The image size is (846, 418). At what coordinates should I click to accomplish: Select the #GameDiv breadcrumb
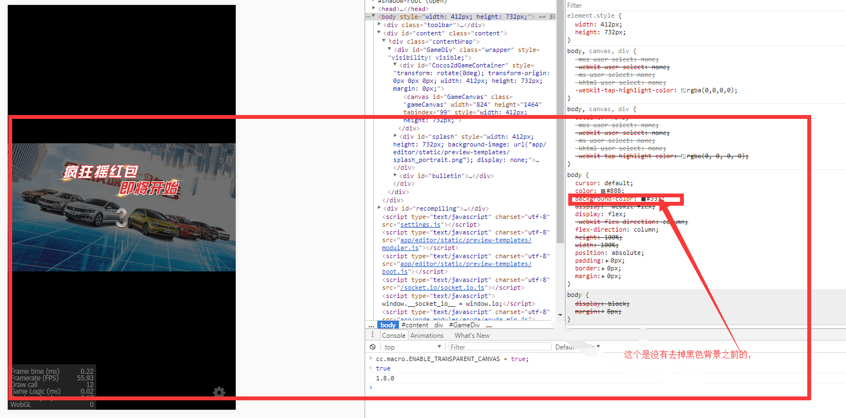click(x=464, y=325)
